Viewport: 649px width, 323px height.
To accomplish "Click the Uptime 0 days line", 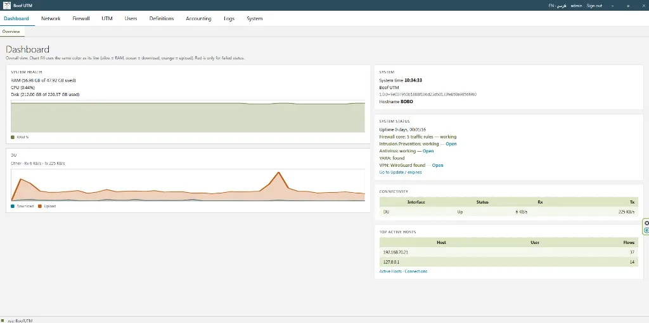I will coord(402,130).
